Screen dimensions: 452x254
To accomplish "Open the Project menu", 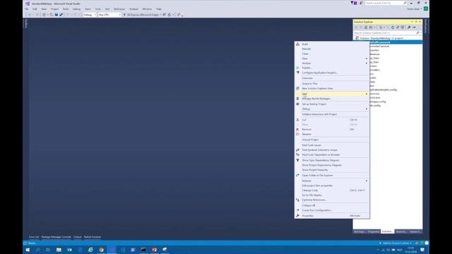I will pos(54,9).
